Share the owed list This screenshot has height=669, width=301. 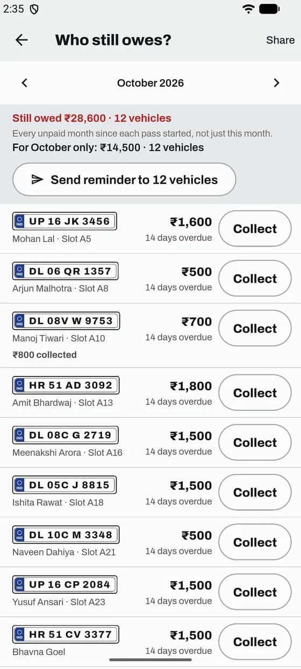[x=280, y=40]
